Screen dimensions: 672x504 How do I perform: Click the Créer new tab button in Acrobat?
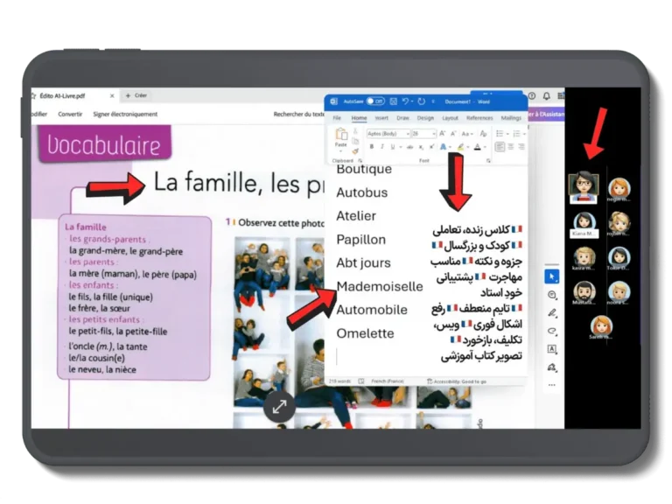pyautogui.click(x=136, y=95)
